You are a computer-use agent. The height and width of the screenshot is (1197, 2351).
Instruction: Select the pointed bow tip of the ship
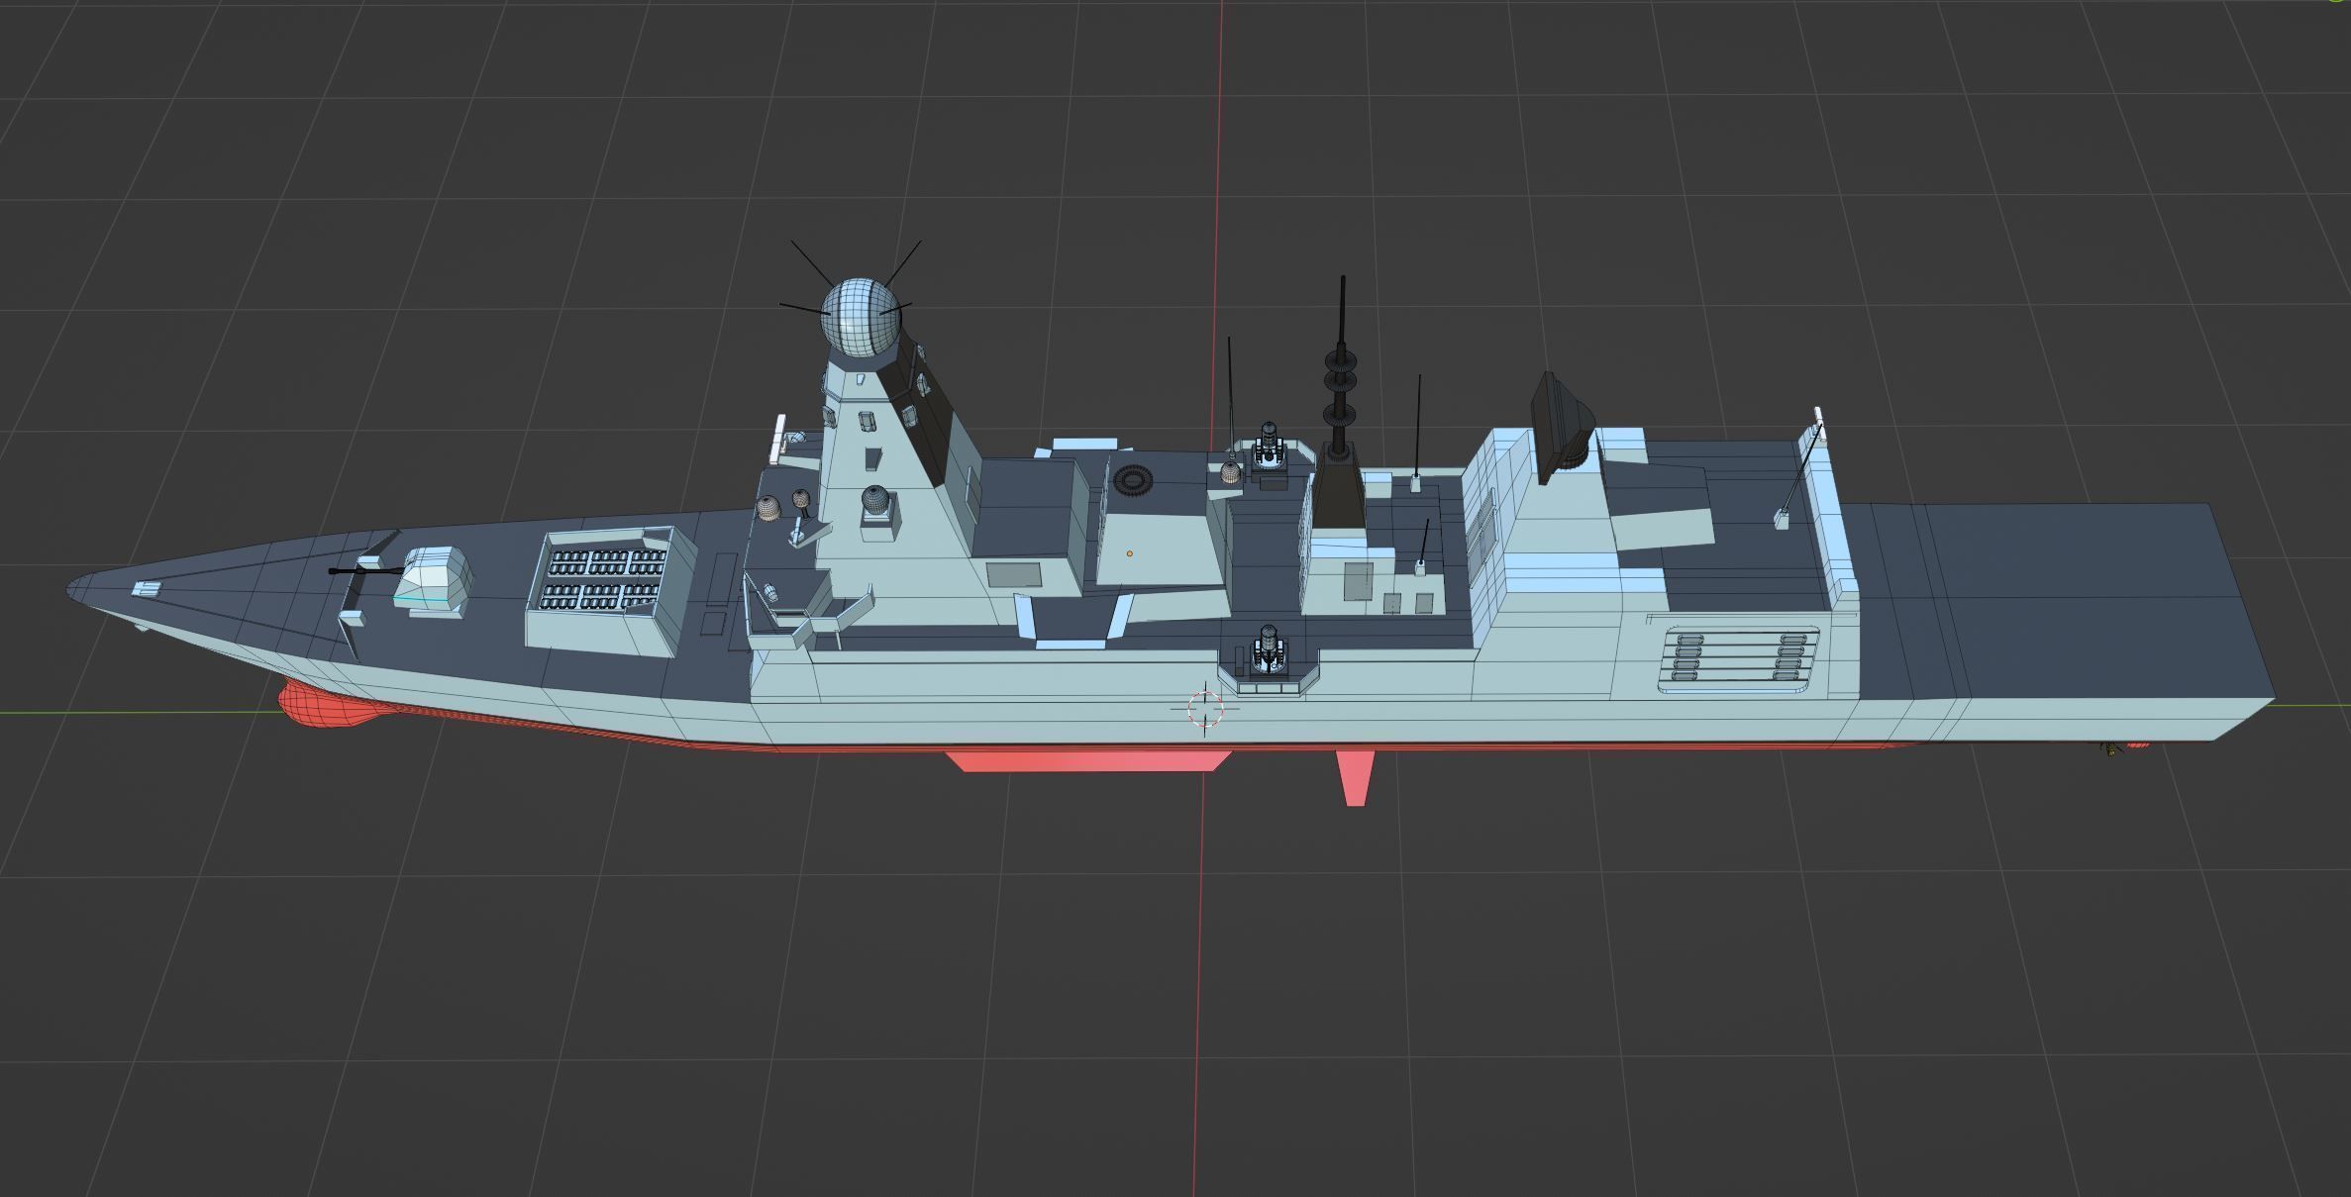coord(81,589)
